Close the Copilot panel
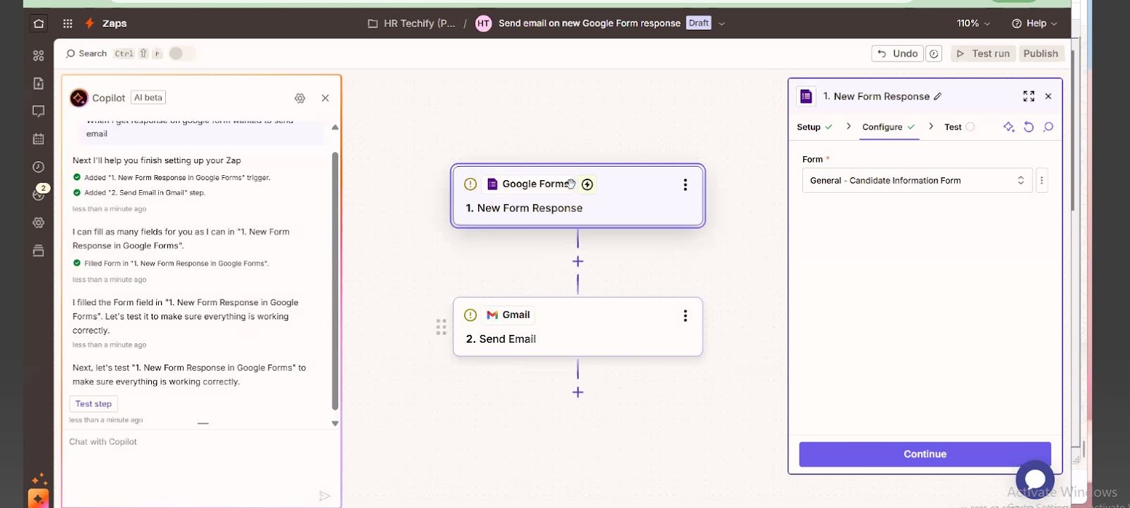 326,98
